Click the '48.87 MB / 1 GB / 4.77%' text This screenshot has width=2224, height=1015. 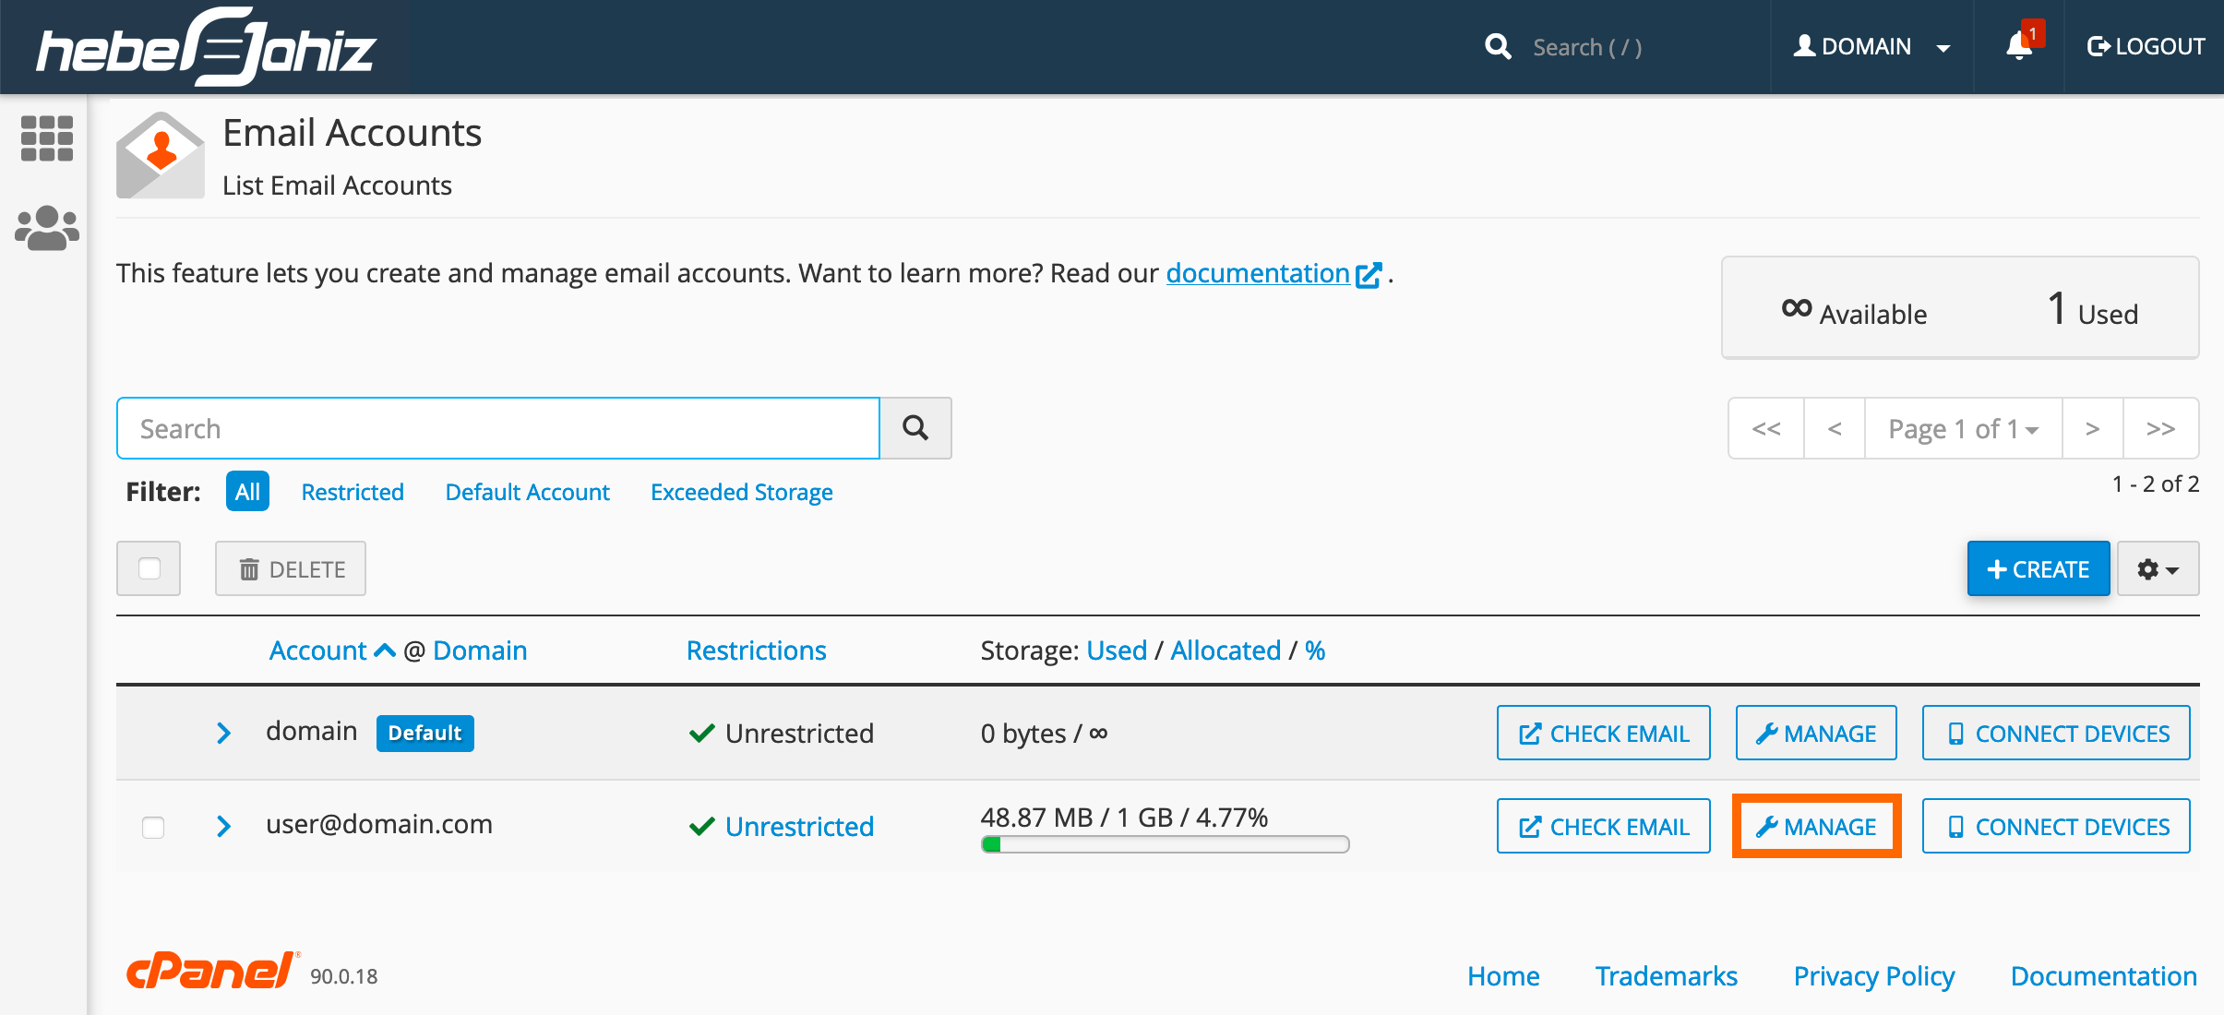click(x=1124, y=817)
